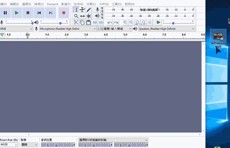Stop playback with the Stop button
The height and width of the screenshot is (148, 230).
(x=28, y=13)
